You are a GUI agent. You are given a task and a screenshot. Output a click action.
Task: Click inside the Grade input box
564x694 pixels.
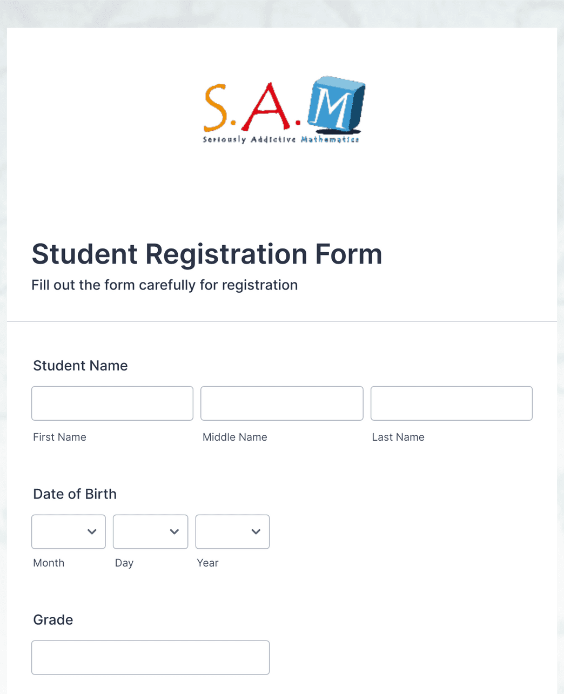(x=150, y=657)
